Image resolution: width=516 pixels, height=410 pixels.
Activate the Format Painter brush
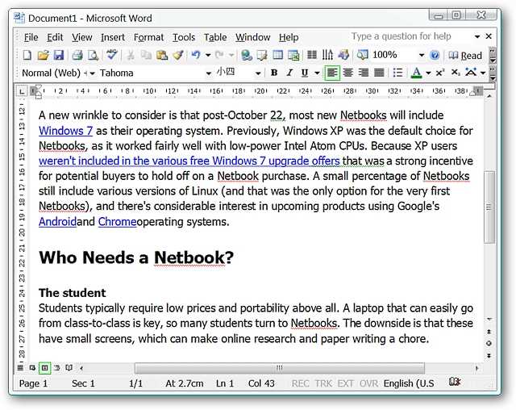coord(178,55)
